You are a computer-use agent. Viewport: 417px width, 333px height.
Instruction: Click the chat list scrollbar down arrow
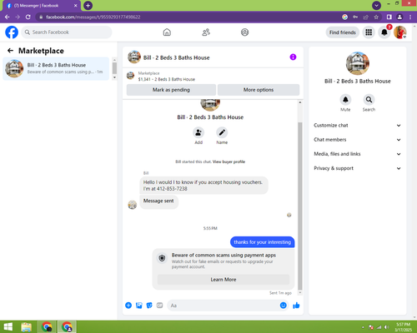click(114, 77)
